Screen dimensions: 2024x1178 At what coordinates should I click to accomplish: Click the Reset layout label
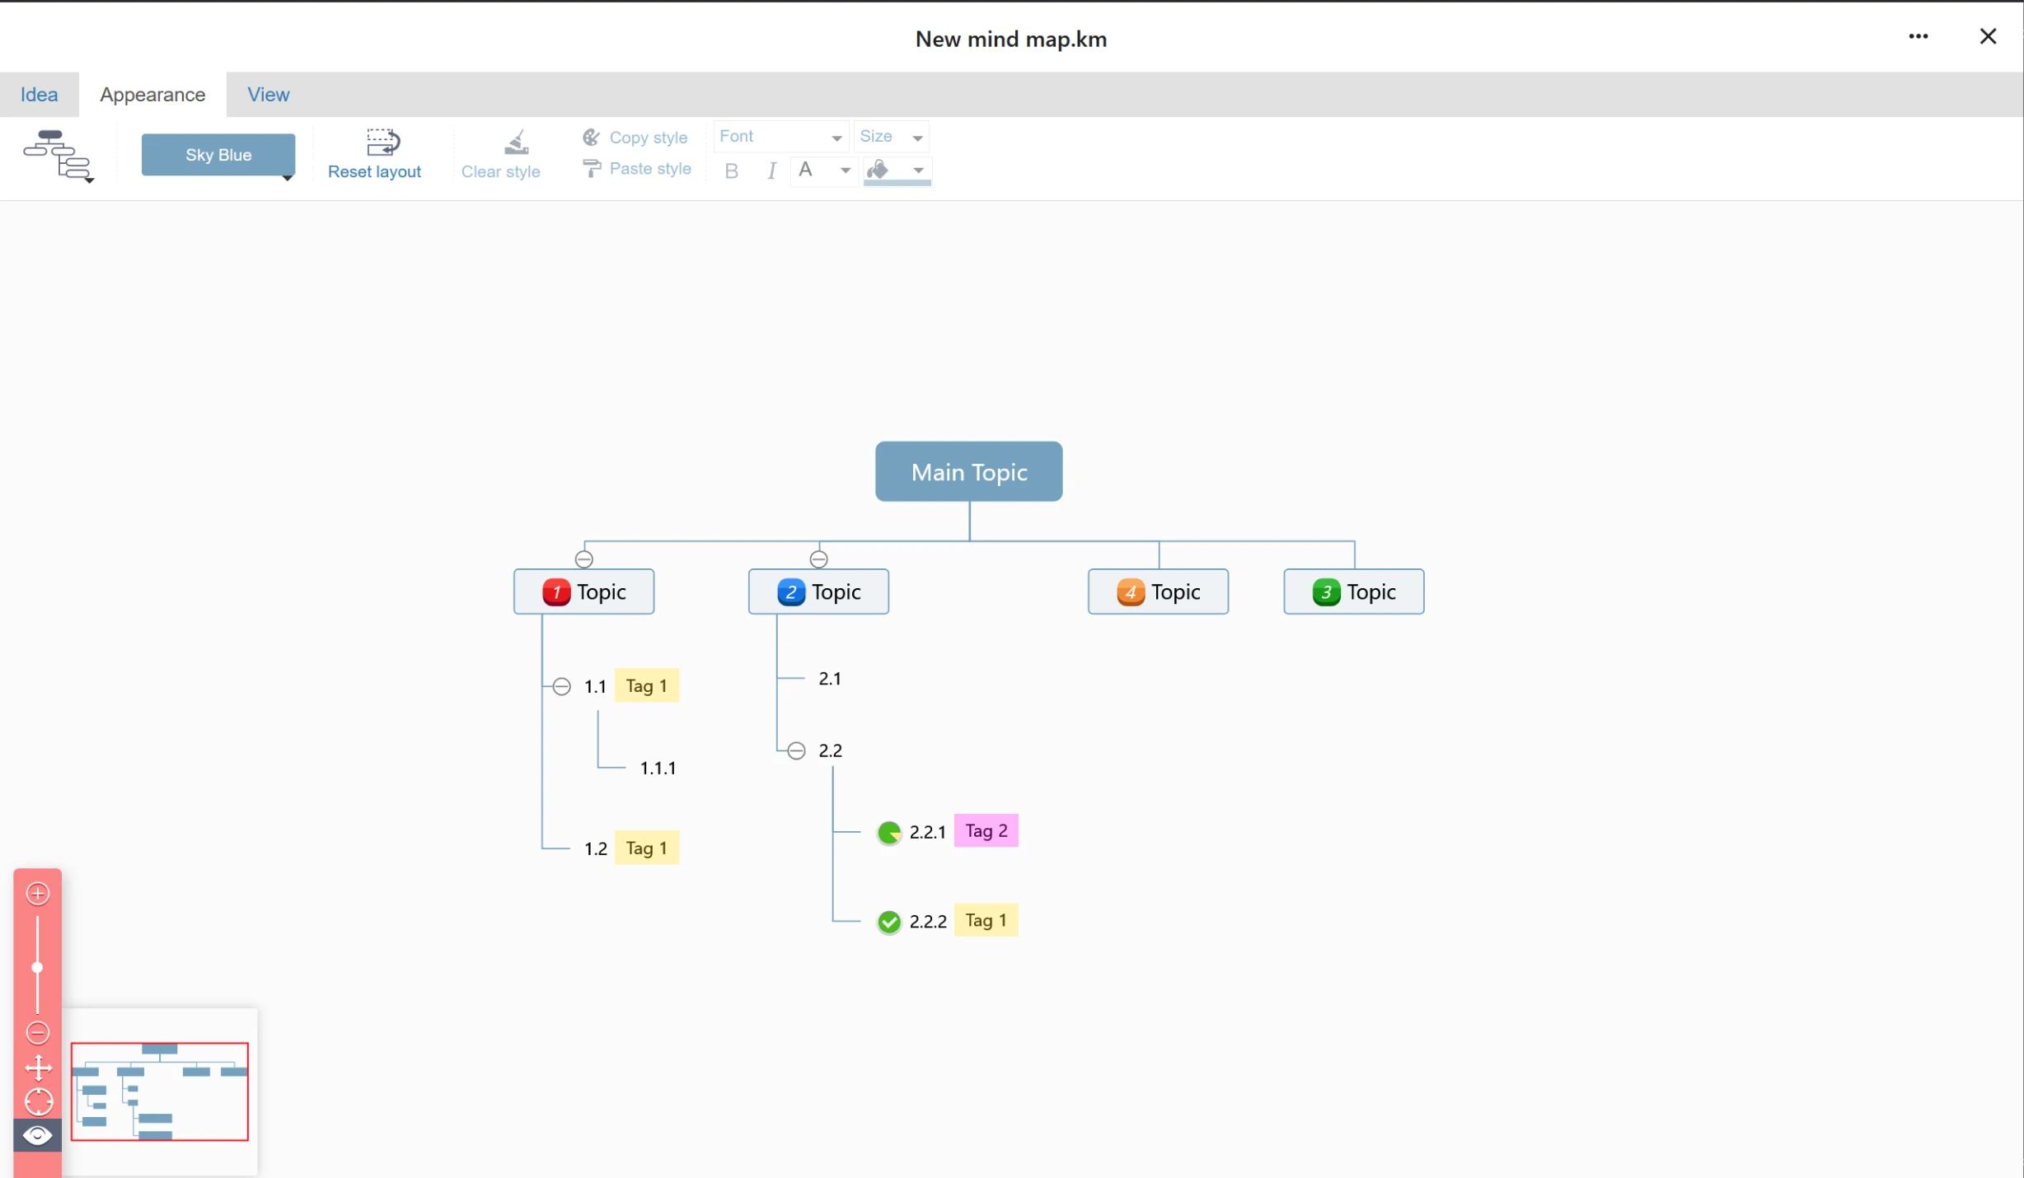pos(374,171)
